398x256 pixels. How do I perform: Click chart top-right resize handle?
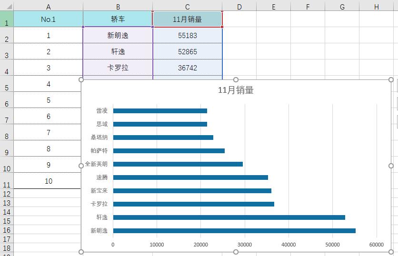tap(391, 79)
